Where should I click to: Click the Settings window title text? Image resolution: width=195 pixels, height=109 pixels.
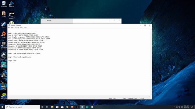[49, 20]
